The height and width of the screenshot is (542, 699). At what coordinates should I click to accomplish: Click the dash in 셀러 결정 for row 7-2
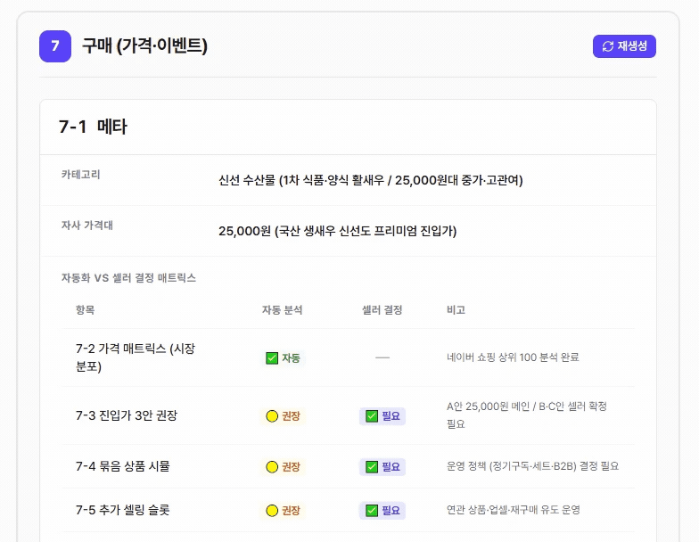coord(382,357)
